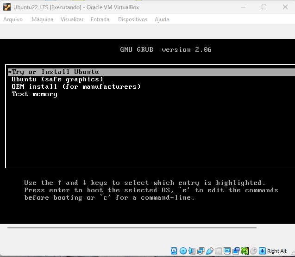Image resolution: width=295 pixels, height=257 pixels.
Task: Click the VirtualBox icon in the title bar
Action: click(6, 7)
